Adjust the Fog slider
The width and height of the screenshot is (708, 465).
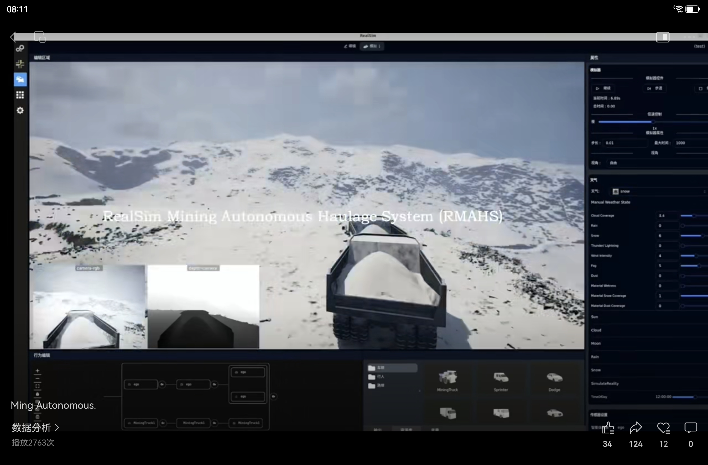click(694, 266)
